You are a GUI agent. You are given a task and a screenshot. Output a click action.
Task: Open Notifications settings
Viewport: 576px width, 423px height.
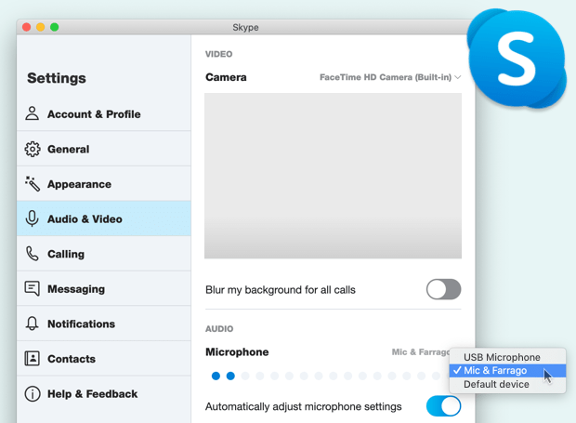[x=104, y=324]
